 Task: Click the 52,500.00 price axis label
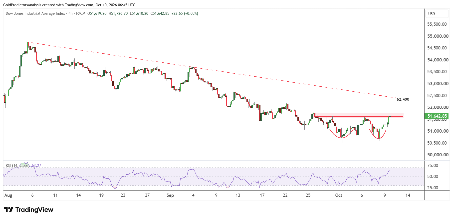pyautogui.click(x=437, y=96)
